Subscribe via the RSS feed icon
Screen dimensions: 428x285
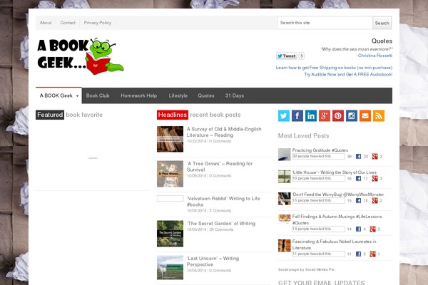point(379,115)
